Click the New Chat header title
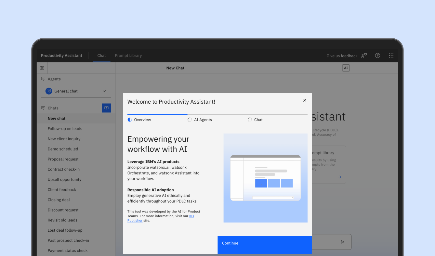Screen dimensions: 435x256 (x=175, y=68)
